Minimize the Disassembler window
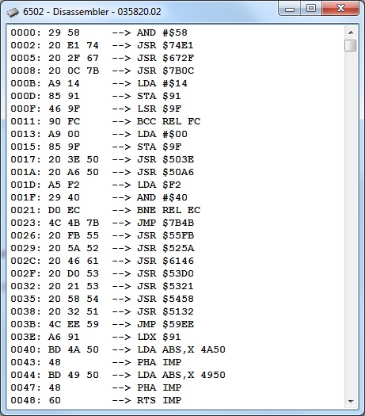Screen dimensions: 365x416 (x=290, y=9)
